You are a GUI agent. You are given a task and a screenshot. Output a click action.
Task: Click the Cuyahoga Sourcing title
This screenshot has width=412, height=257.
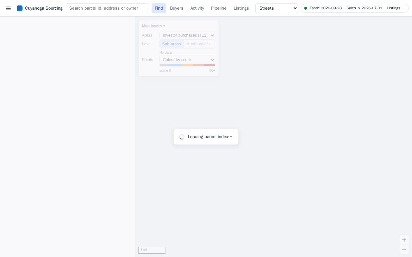[x=44, y=8]
